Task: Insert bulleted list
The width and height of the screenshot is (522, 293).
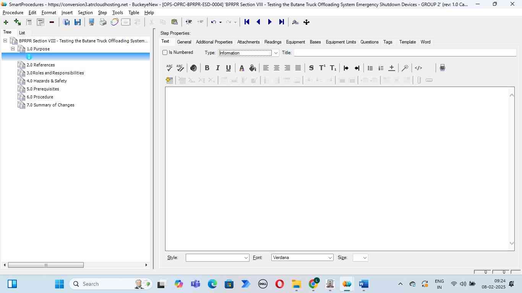Action: 370,68
